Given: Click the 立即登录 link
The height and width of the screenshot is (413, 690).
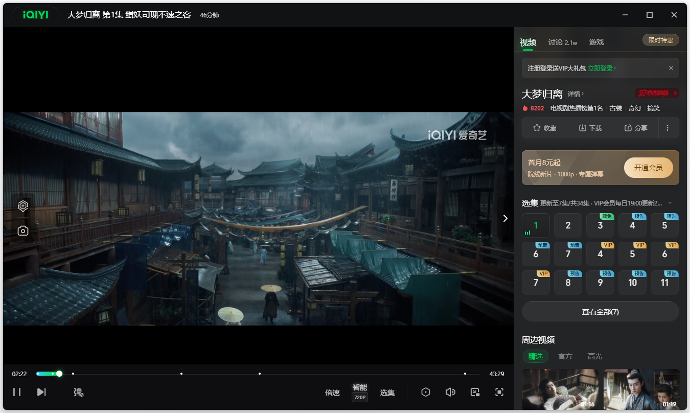Looking at the screenshot, I should tap(602, 68).
